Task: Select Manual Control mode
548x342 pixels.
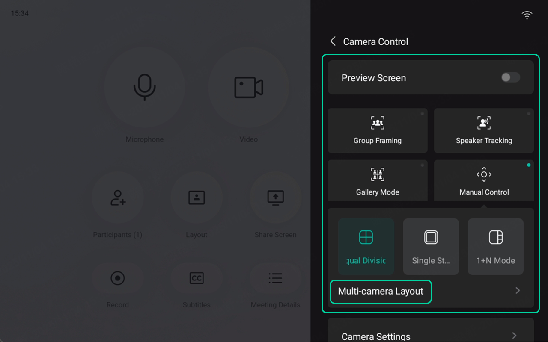Action: tap(484, 181)
